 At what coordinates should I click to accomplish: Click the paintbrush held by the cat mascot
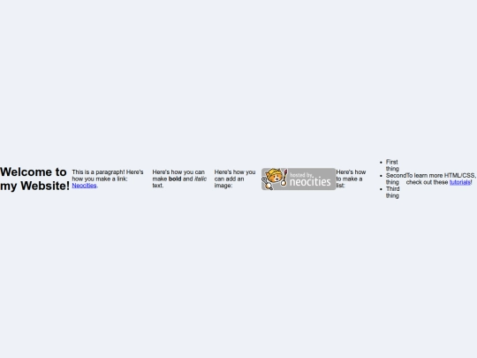click(284, 178)
